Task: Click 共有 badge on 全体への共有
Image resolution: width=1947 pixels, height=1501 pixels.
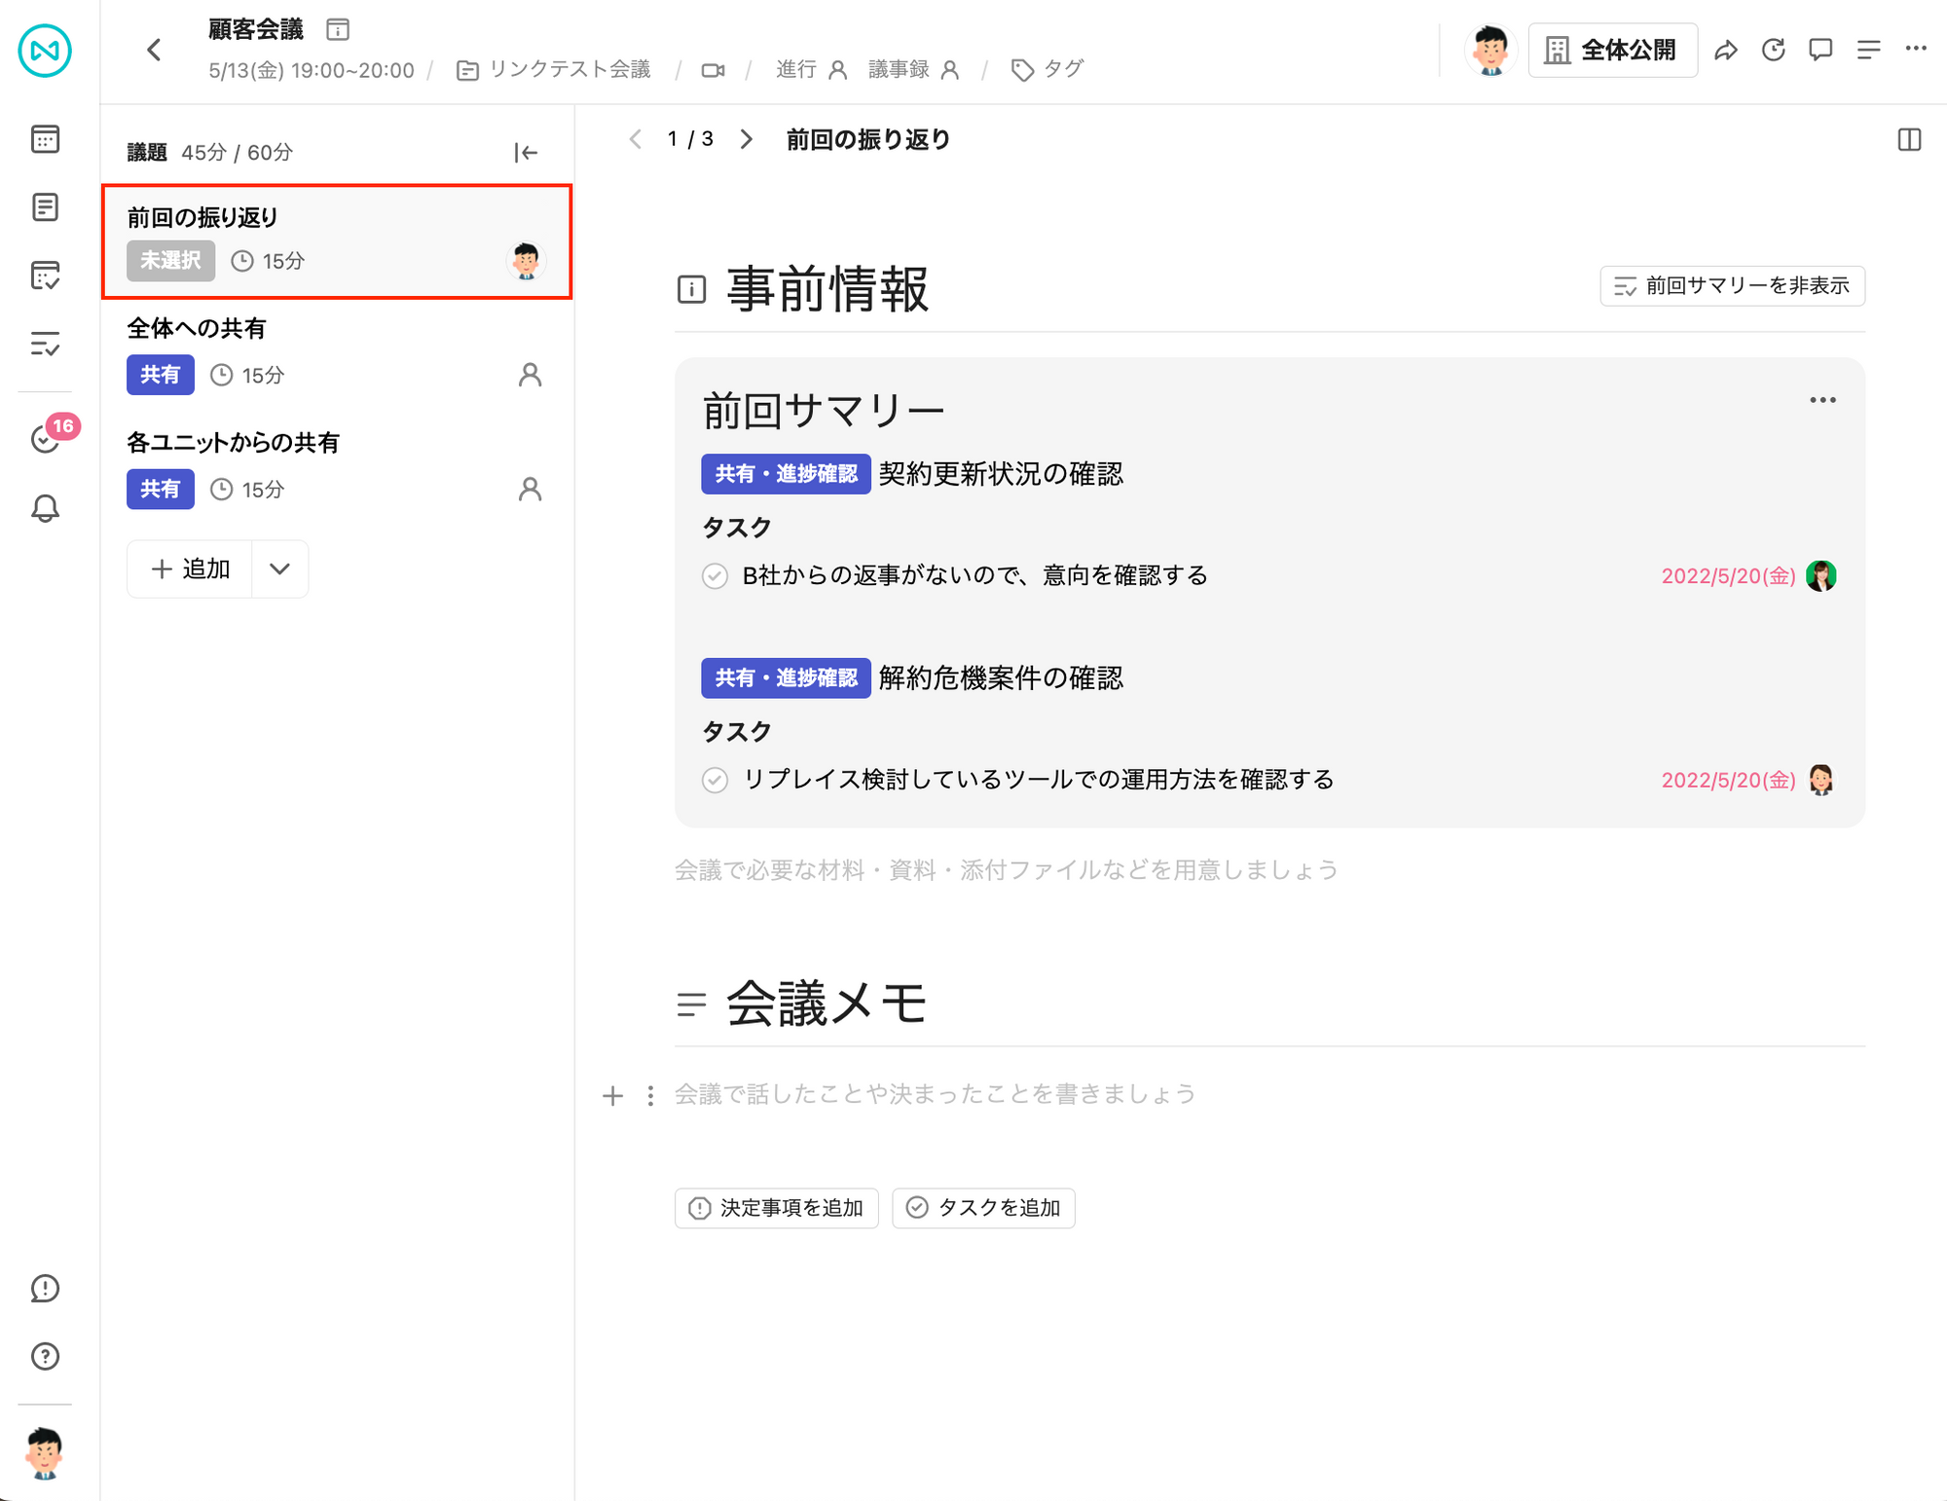Action: coord(161,375)
